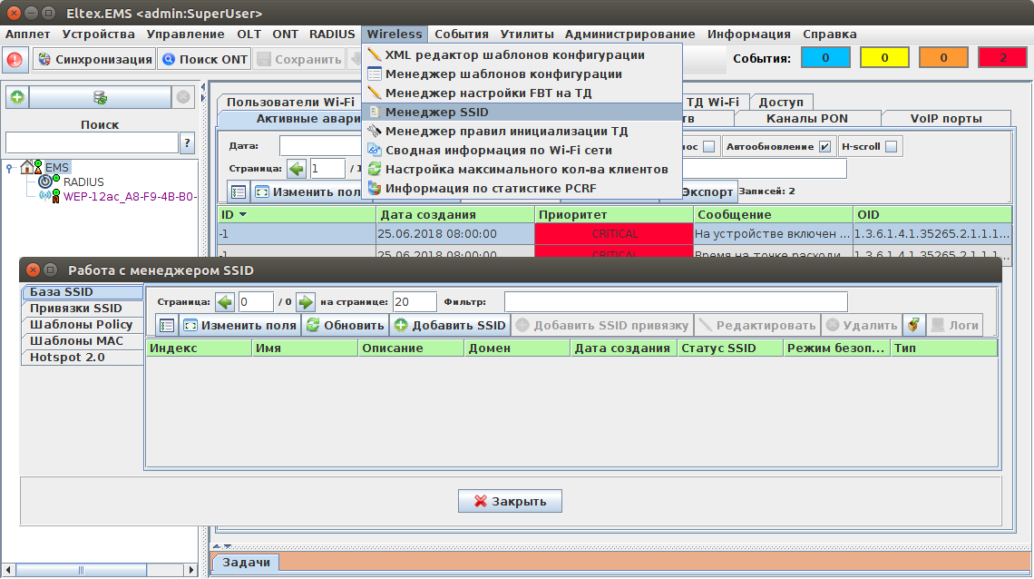Click column list icon in alarms panel

[x=239, y=191]
